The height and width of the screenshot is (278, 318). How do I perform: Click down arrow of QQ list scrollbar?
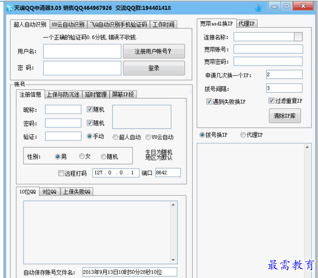click(173, 260)
